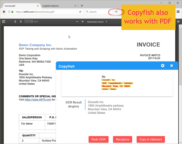Viewport: 182px width, 144px height.
Task: Click the Redo OCR button
Action: 99,139
